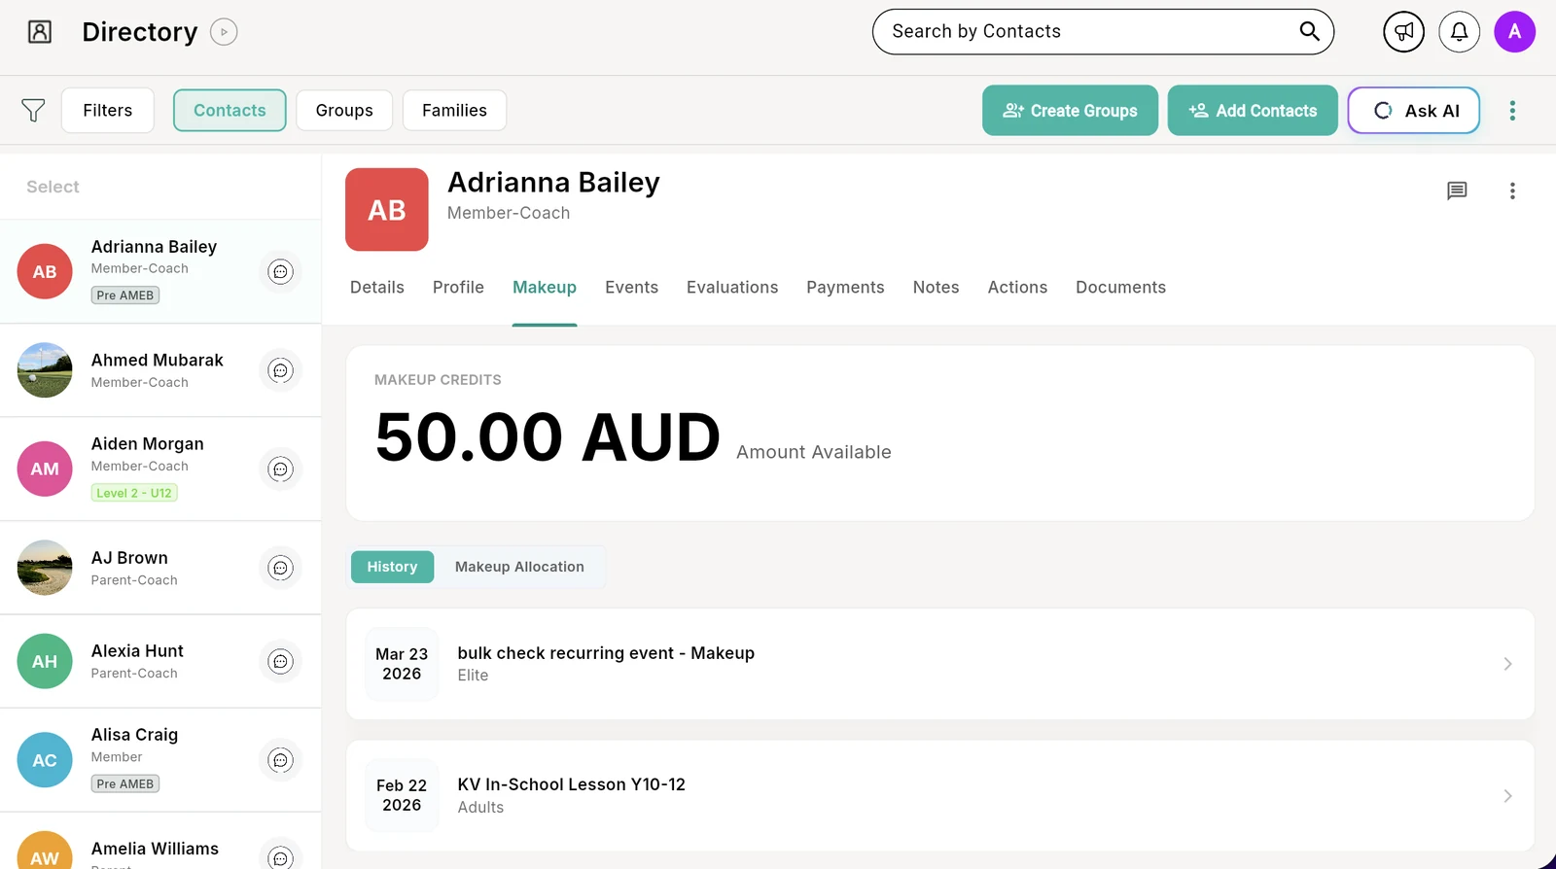Message Alisa Craig from the contact list
This screenshot has width=1556, height=869.
280,760
